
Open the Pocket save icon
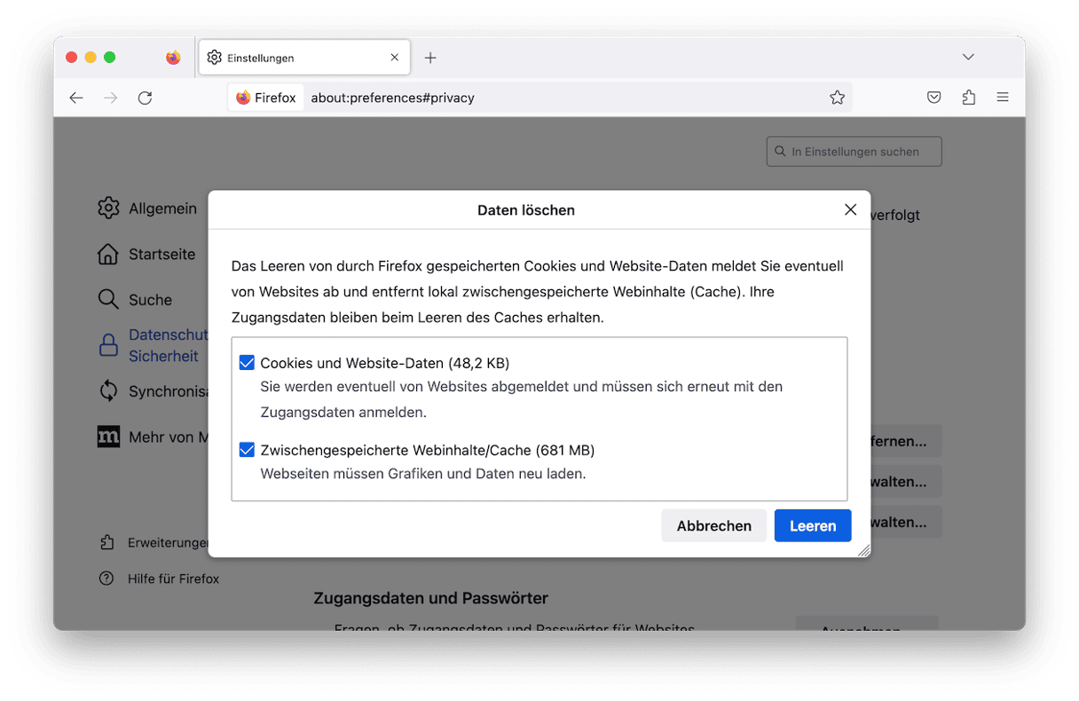tap(933, 98)
